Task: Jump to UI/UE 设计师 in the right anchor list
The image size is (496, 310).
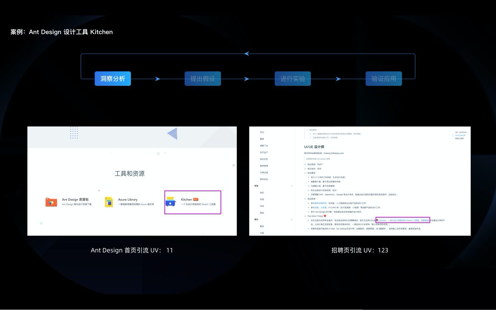Action: 460,135
